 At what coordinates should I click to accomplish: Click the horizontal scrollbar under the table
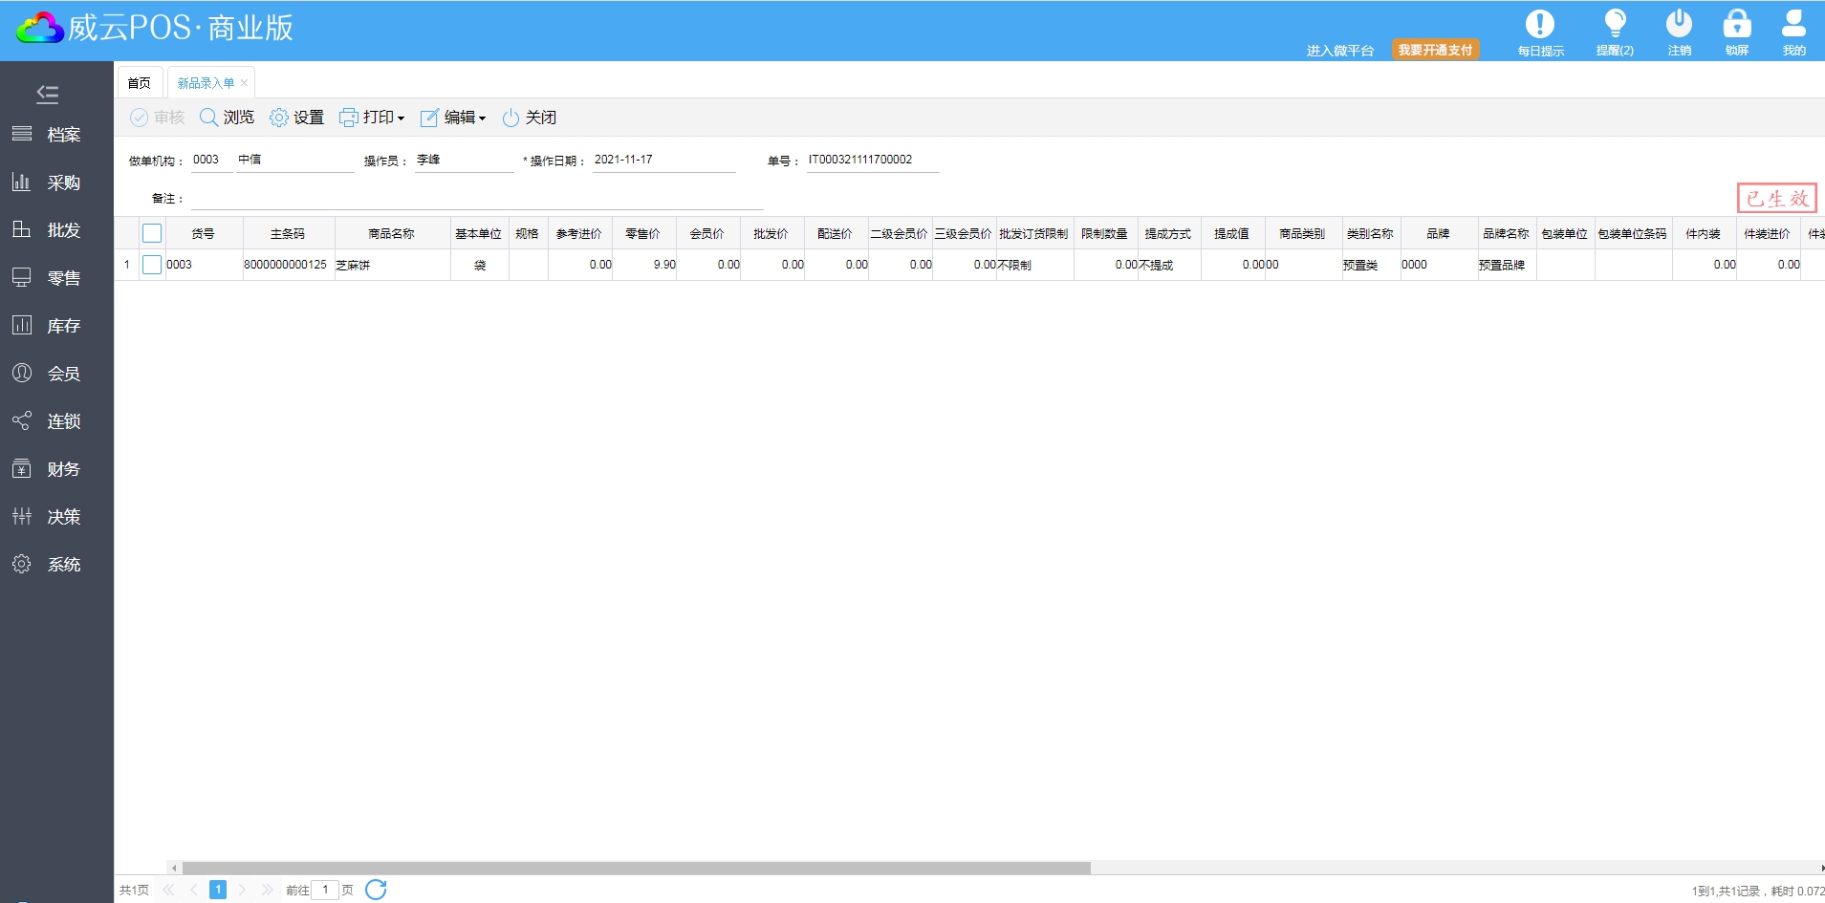coord(636,868)
